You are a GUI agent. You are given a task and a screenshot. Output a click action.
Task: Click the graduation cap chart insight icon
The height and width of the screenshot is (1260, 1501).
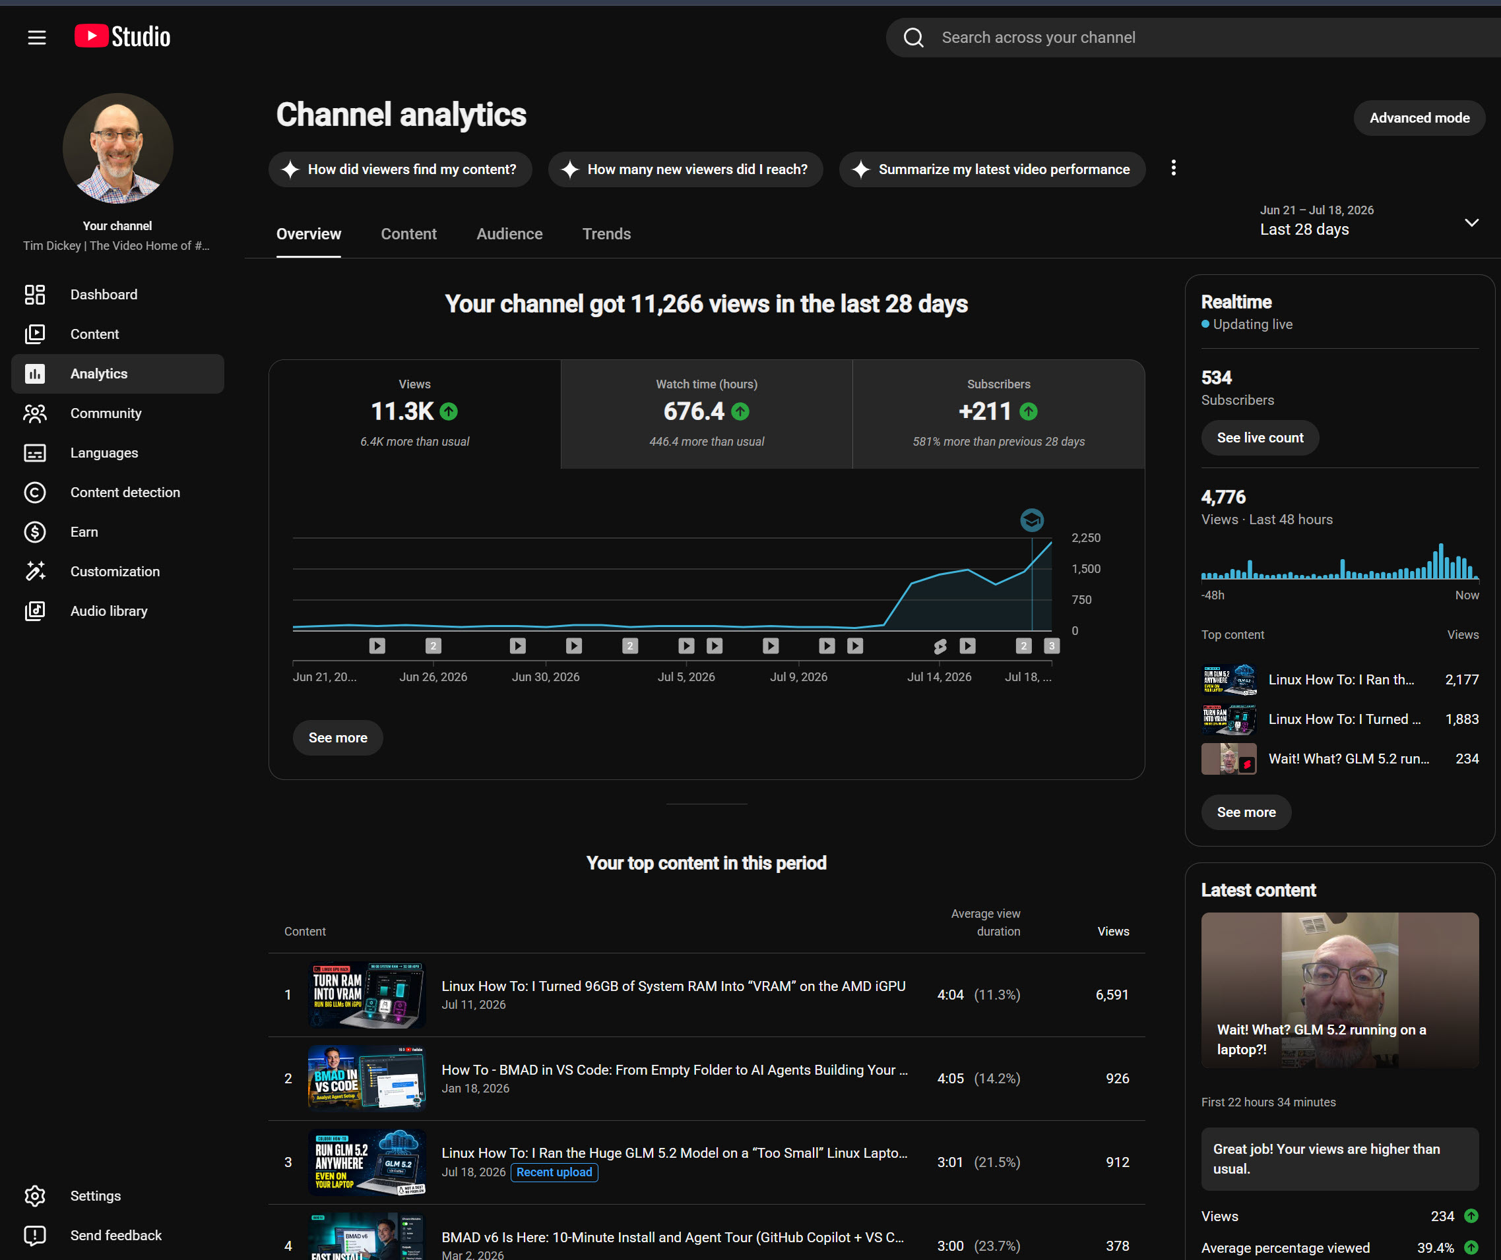[x=1031, y=520]
